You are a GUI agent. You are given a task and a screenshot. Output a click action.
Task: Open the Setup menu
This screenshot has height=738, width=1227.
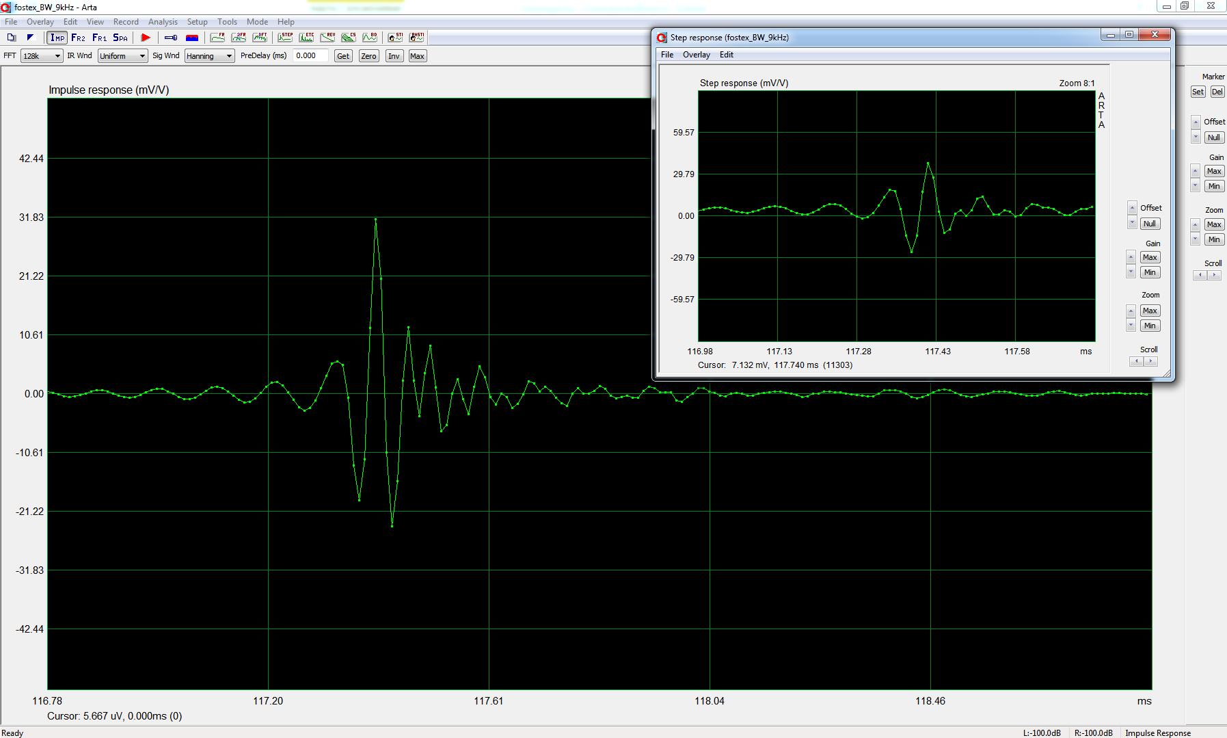coord(197,22)
